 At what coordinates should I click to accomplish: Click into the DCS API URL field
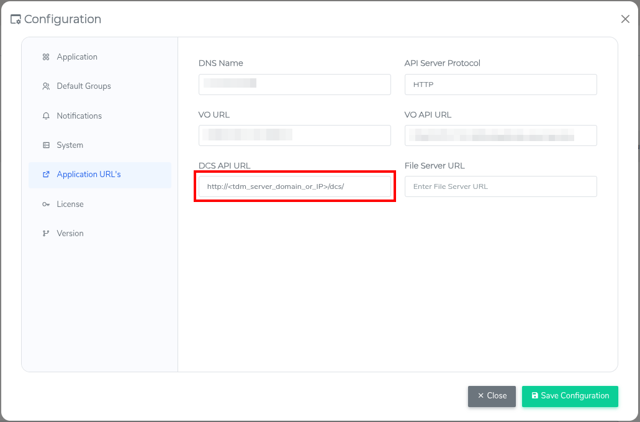[x=295, y=186]
